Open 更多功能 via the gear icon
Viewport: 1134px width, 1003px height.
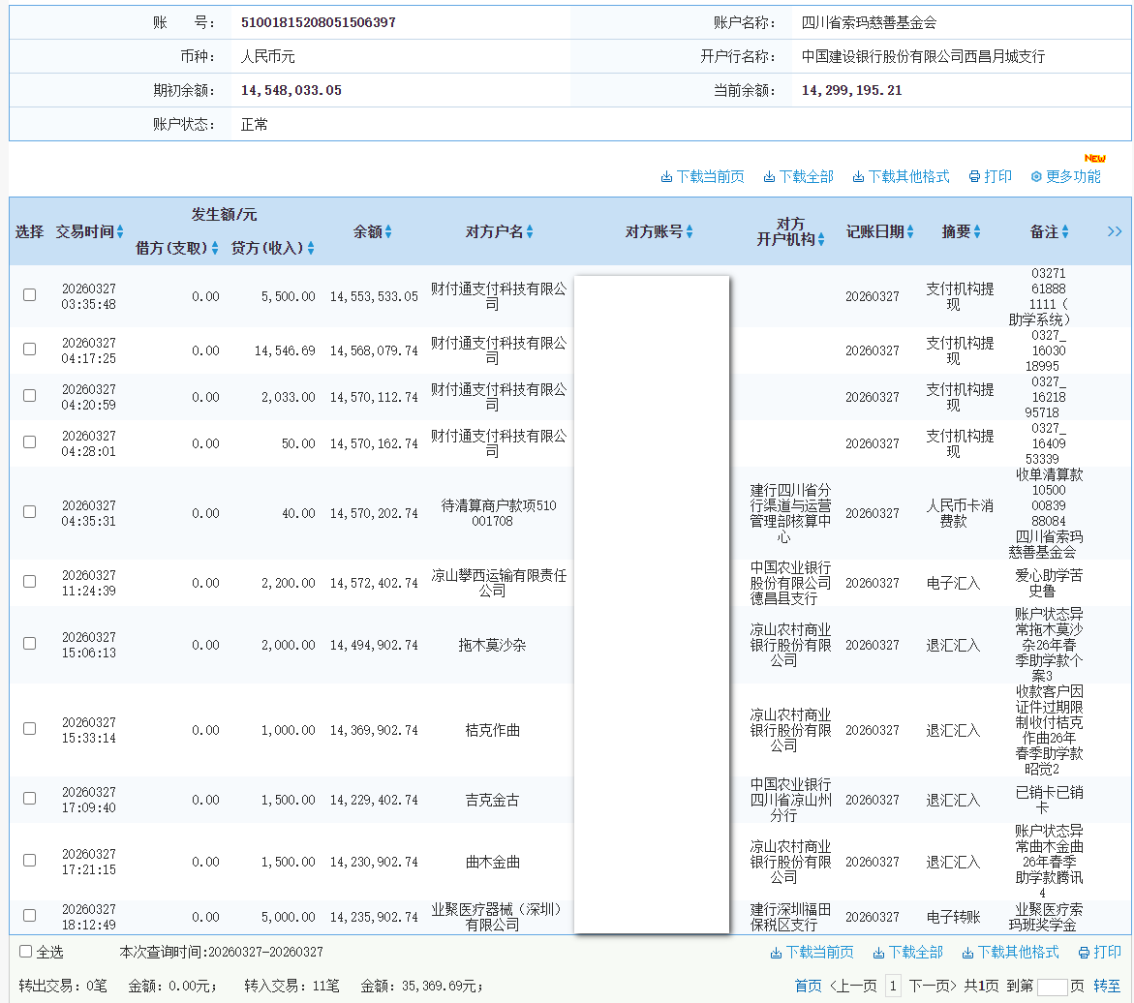pyautogui.click(x=1035, y=175)
